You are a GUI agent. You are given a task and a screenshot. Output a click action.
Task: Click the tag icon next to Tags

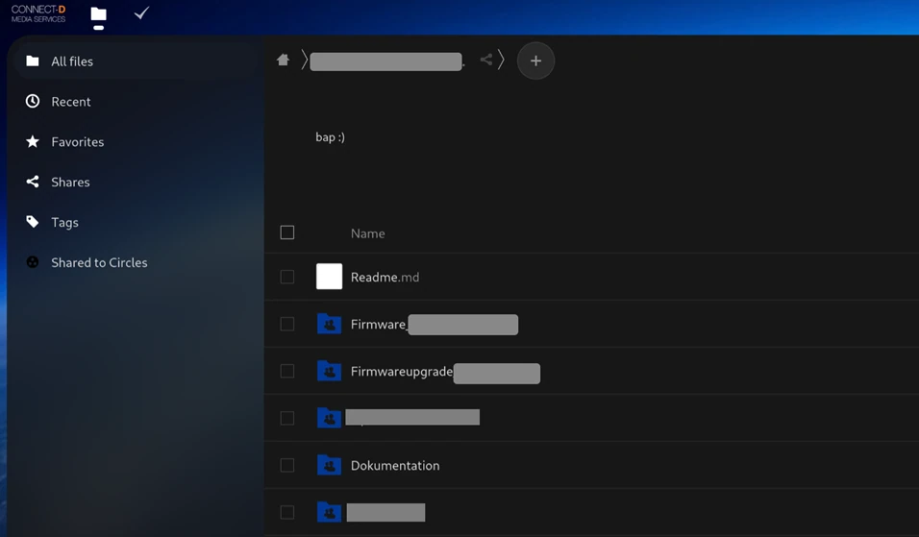coord(33,222)
